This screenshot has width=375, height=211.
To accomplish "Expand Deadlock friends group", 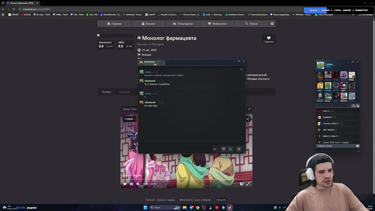I will (x=337, y=117).
